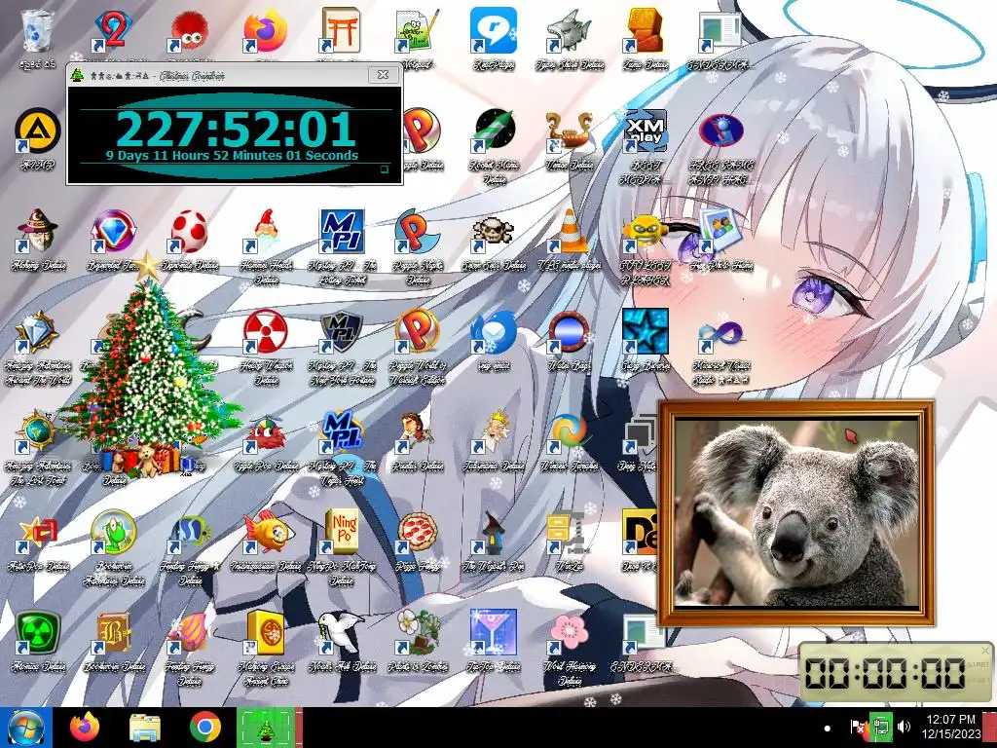
Task: Close the Christmas Countdown window
Action: pos(384,74)
